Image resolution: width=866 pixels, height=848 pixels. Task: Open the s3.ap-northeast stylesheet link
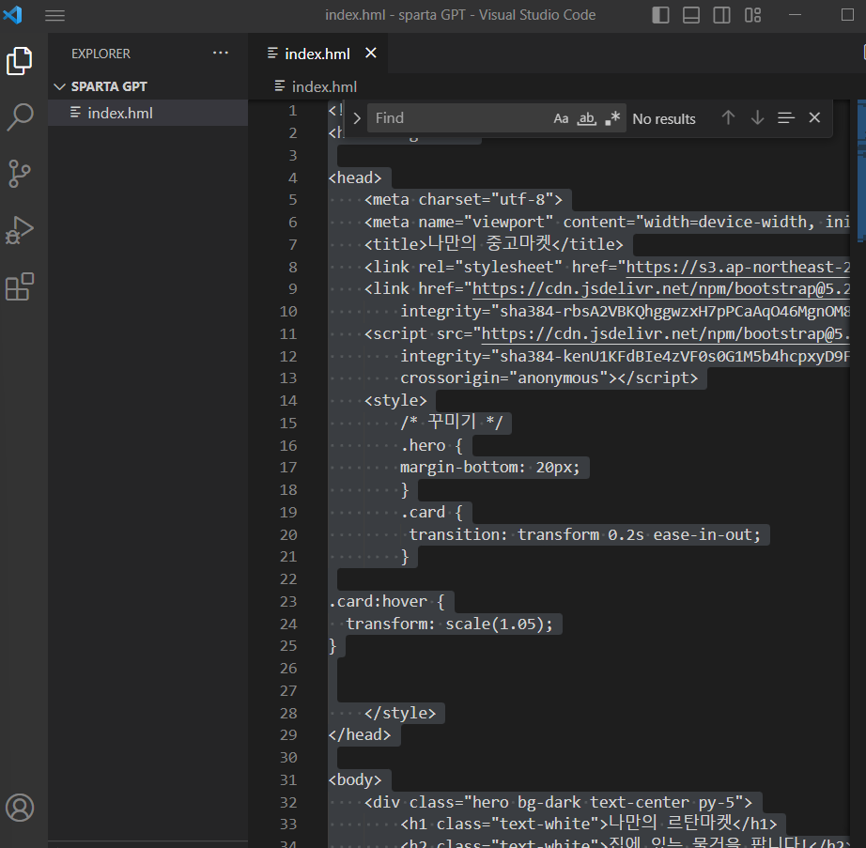pos(737,268)
